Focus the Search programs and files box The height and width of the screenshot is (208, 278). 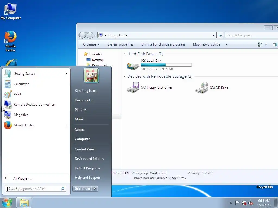tap(36, 189)
